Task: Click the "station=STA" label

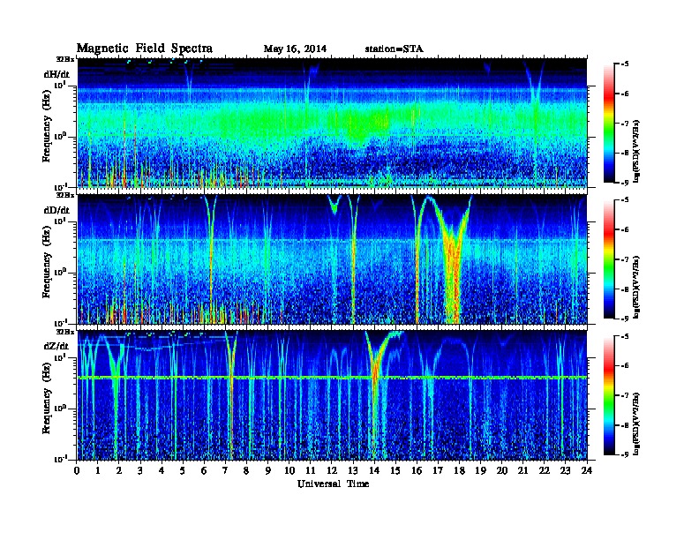Action: [x=394, y=49]
